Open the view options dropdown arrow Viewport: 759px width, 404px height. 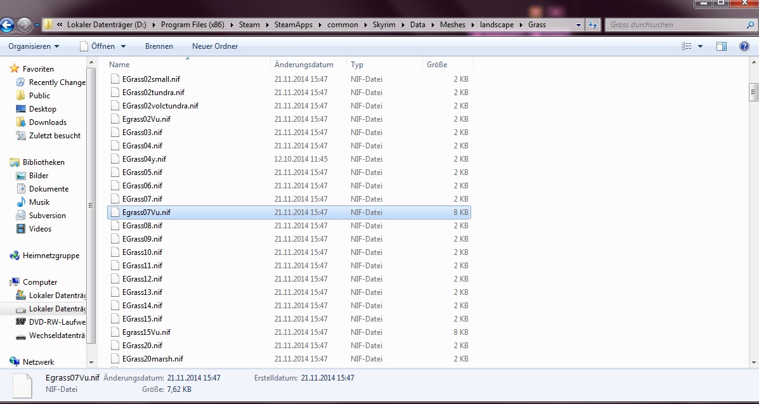700,46
